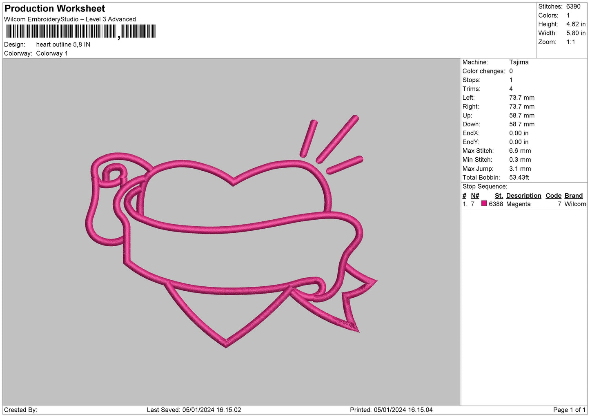Click the Created By label

pyautogui.click(x=20, y=410)
